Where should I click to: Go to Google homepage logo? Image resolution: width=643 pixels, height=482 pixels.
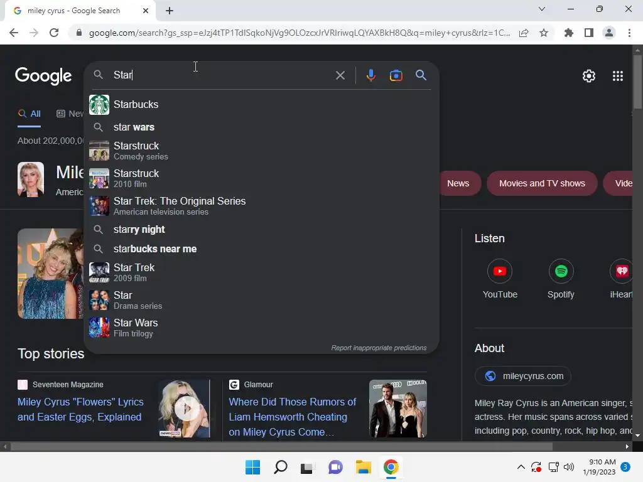tap(43, 76)
